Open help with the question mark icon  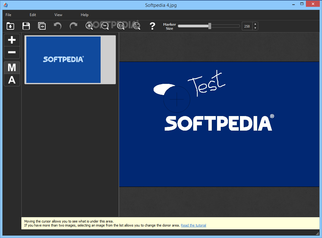pyautogui.click(x=152, y=26)
